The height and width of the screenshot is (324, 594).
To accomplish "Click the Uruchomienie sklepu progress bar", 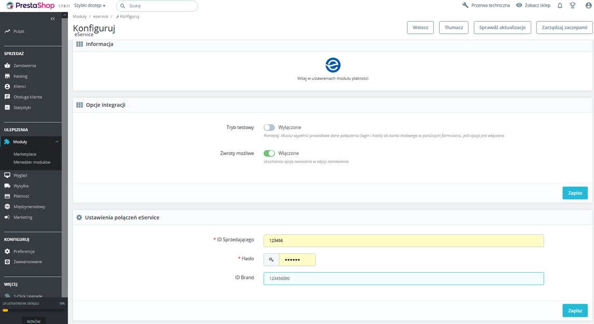I will pyautogui.click(x=33, y=311).
